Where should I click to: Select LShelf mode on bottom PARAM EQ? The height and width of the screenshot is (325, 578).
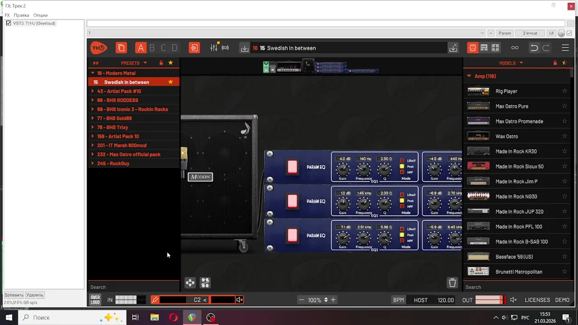coord(402,229)
